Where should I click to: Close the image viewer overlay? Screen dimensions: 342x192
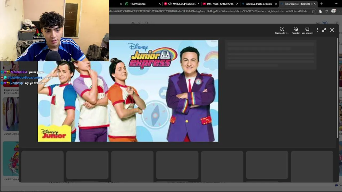(332, 30)
